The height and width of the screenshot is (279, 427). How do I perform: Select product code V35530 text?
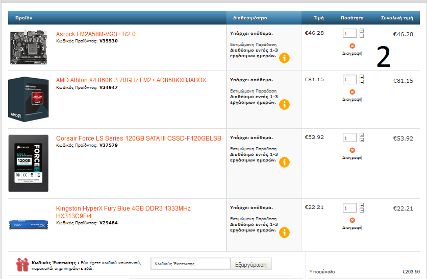(108, 41)
